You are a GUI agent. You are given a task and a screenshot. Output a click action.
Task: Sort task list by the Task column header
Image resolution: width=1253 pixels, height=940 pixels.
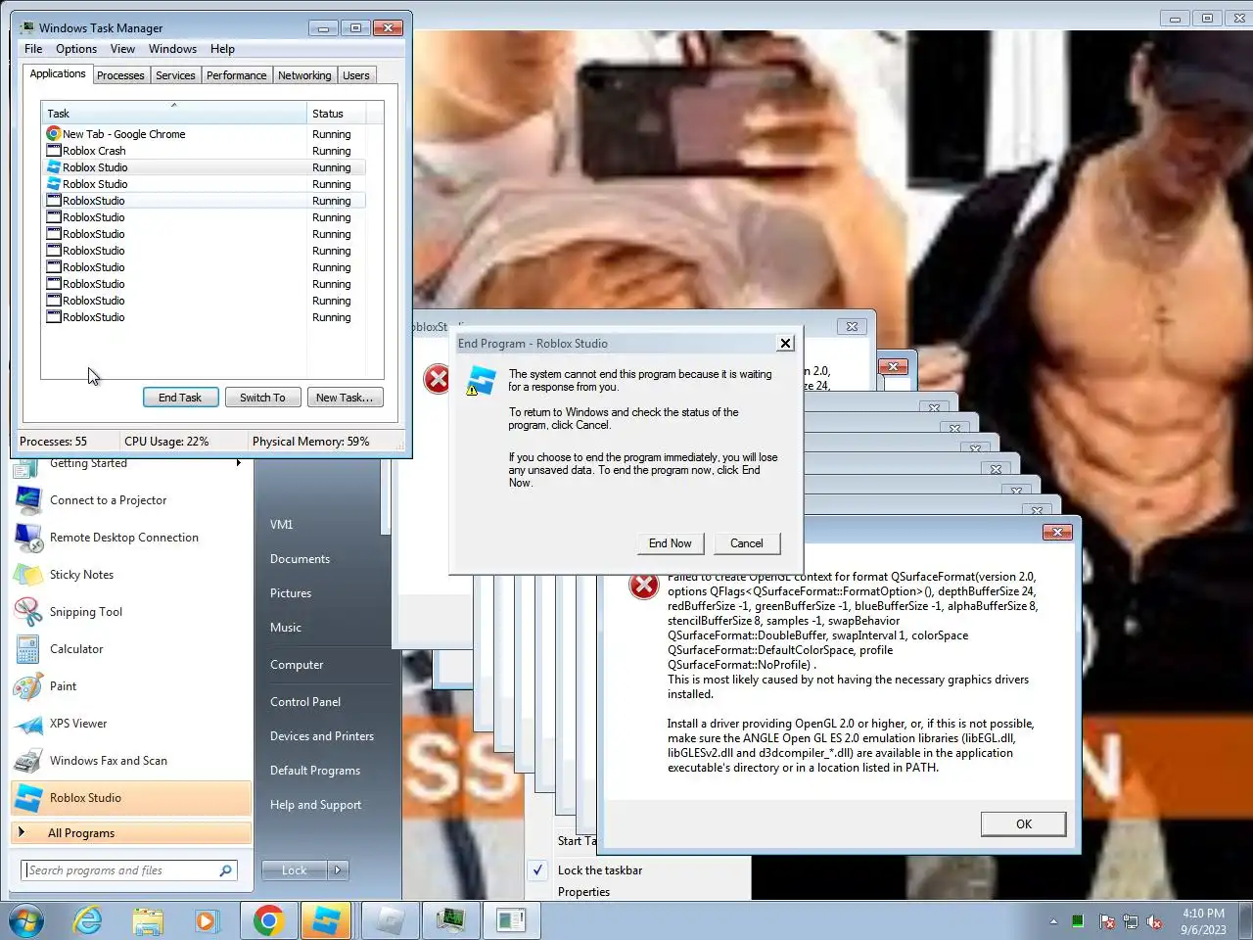174,113
